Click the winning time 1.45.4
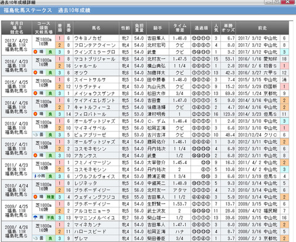This screenshot has width=296, height=242. click(179, 162)
